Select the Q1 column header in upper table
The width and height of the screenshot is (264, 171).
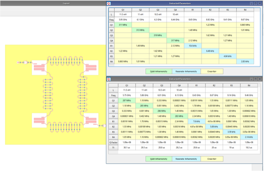pos(123,10)
